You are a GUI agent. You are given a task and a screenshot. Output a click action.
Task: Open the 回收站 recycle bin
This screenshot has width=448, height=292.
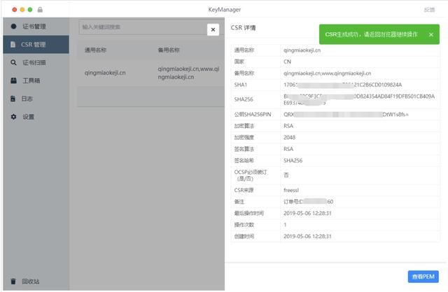tap(30, 282)
